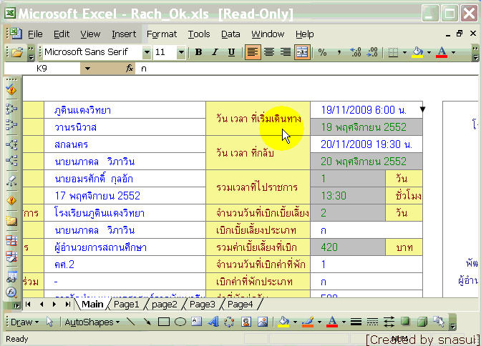Draw a rectangle with the Rectangle tool
This screenshot has width=481, height=346.
coord(163,322)
